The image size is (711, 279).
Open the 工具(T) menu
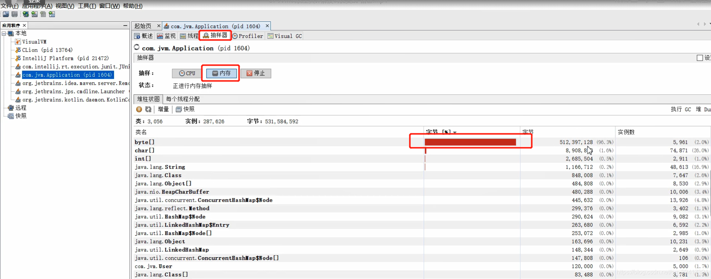click(x=87, y=6)
